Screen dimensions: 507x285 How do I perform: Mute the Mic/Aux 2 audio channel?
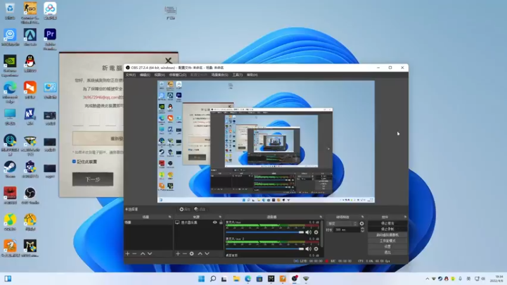(x=308, y=249)
